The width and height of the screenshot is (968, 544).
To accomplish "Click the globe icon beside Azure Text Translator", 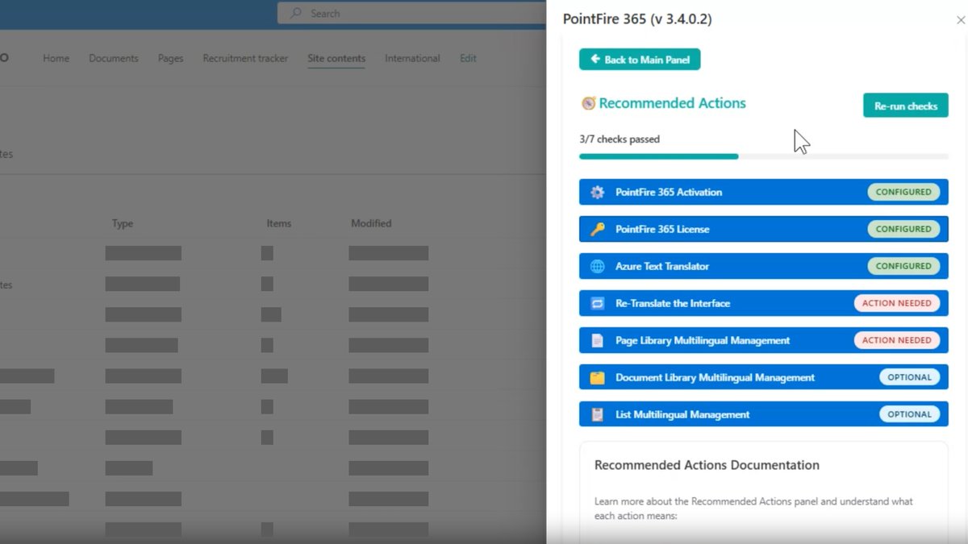I will click(597, 267).
